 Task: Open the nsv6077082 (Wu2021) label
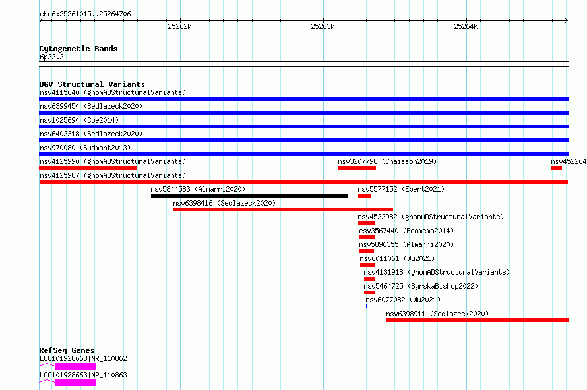pos(403,300)
